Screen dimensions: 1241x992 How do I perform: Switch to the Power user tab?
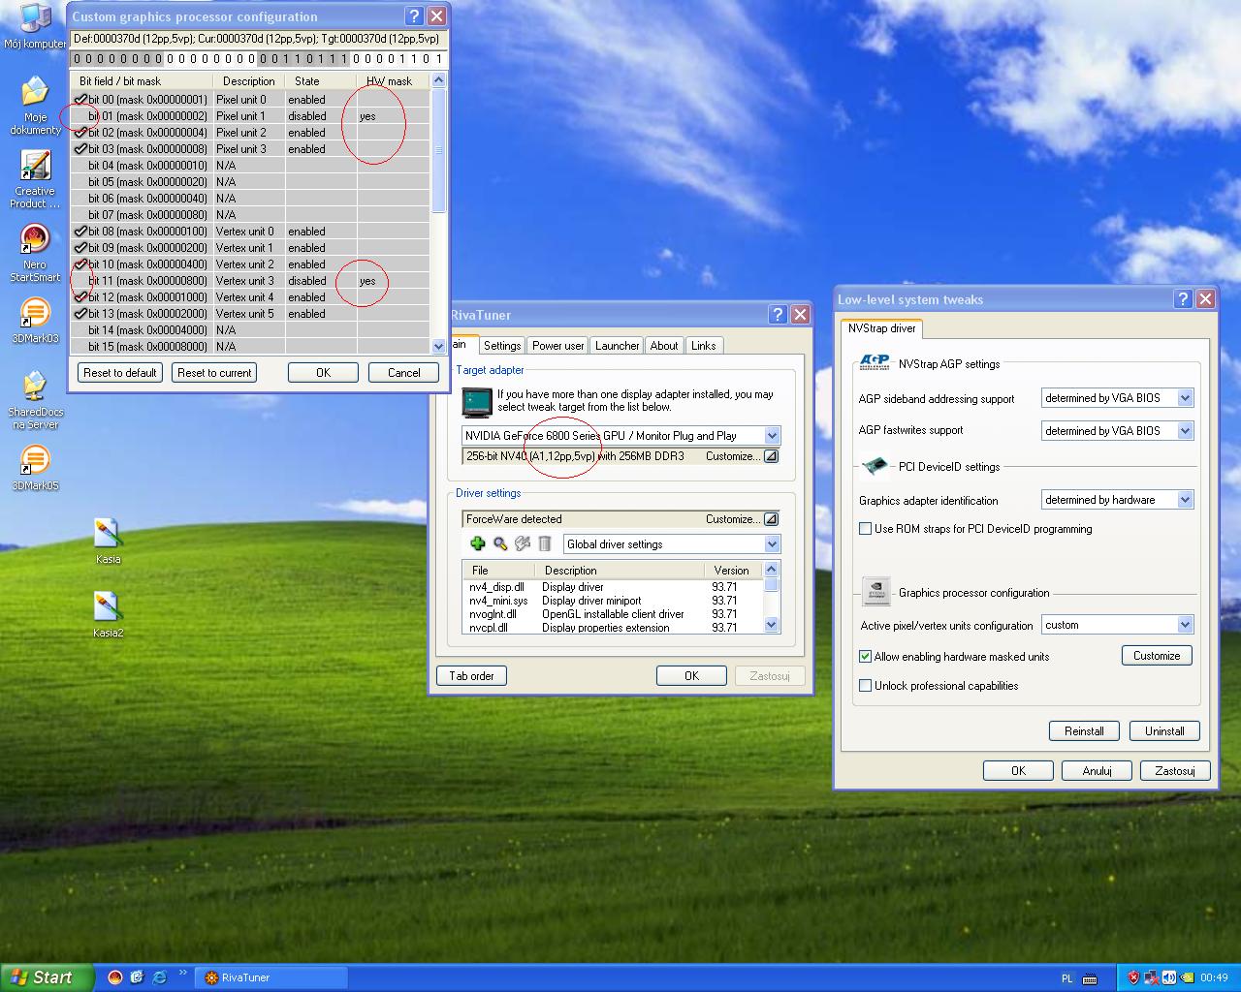point(558,346)
